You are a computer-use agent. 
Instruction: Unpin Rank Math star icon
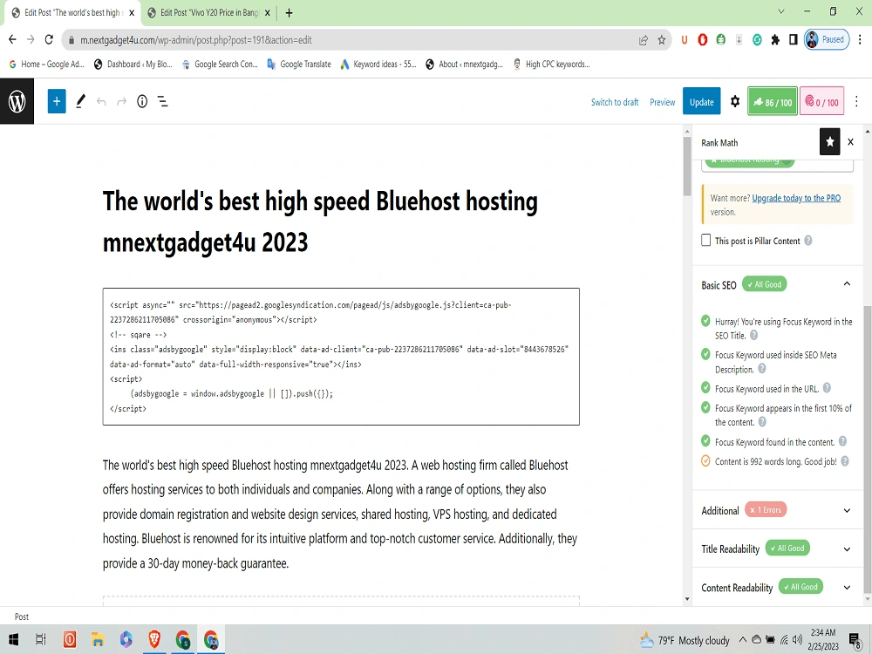click(830, 142)
